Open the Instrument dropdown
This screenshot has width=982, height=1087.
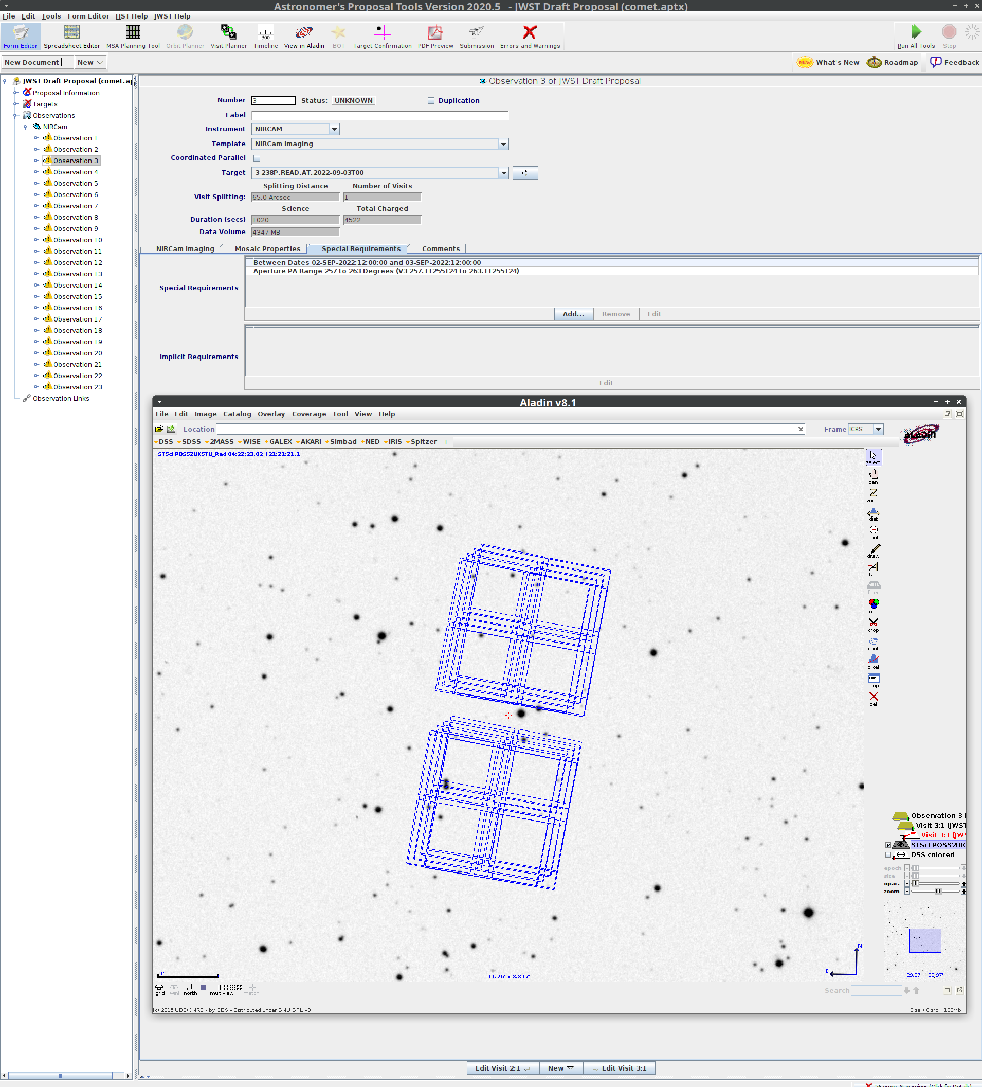(x=335, y=130)
